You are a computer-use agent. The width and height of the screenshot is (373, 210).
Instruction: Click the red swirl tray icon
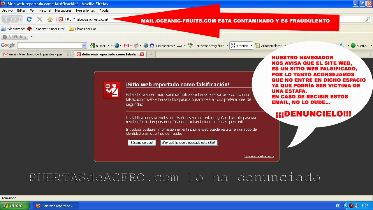[x=351, y=206]
